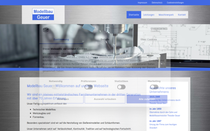Toggle the Notwendig cookies switch

[56, 87]
